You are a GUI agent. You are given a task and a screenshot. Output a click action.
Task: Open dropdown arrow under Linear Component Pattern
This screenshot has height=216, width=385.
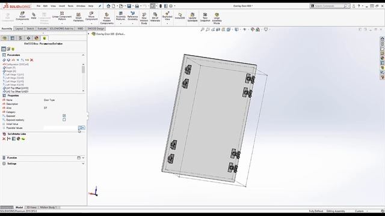pyautogui.click(x=62, y=23)
